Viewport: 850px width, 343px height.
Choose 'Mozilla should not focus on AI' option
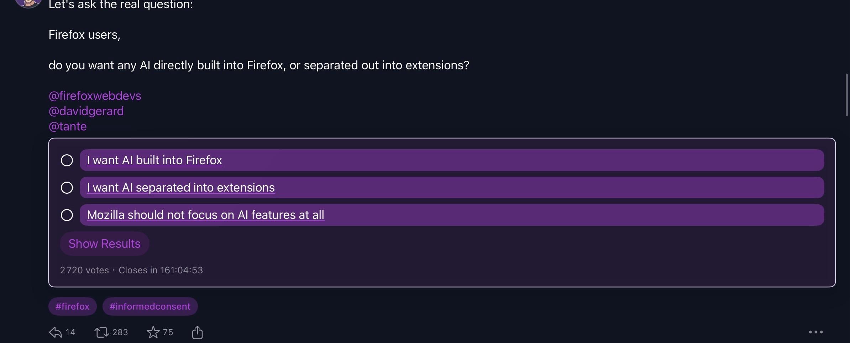click(205, 215)
